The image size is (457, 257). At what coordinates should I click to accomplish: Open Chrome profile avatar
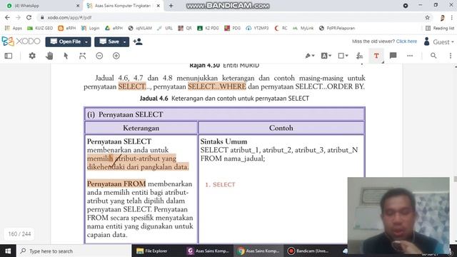coord(442,18)
